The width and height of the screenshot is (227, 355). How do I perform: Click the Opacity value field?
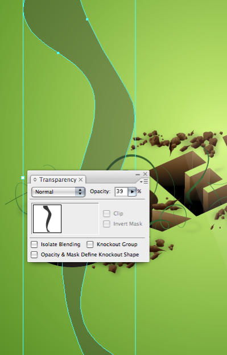pos(121,191)
